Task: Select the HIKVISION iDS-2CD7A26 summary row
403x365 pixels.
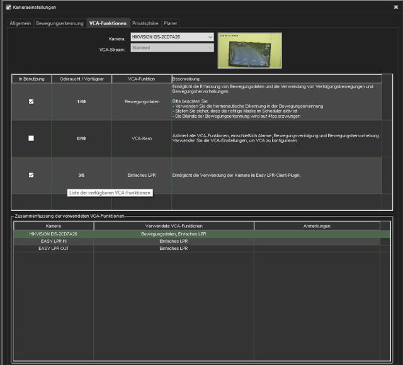Action: point(54,233)
